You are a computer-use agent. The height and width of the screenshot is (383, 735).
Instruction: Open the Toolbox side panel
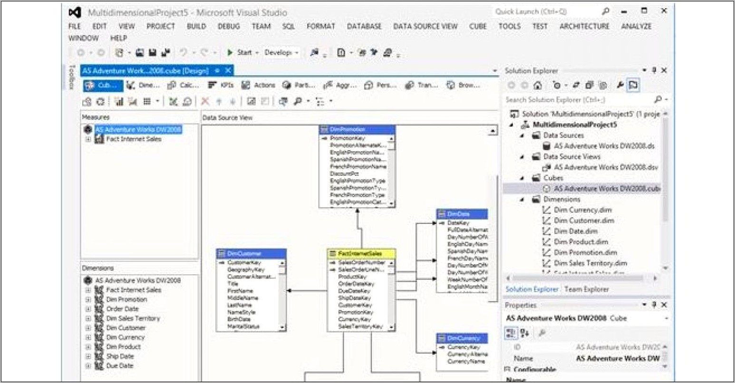(x=72, y=77)
